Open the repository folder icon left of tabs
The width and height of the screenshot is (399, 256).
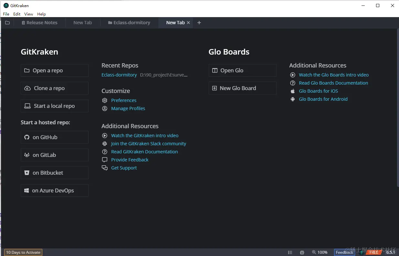pos(7,23)
